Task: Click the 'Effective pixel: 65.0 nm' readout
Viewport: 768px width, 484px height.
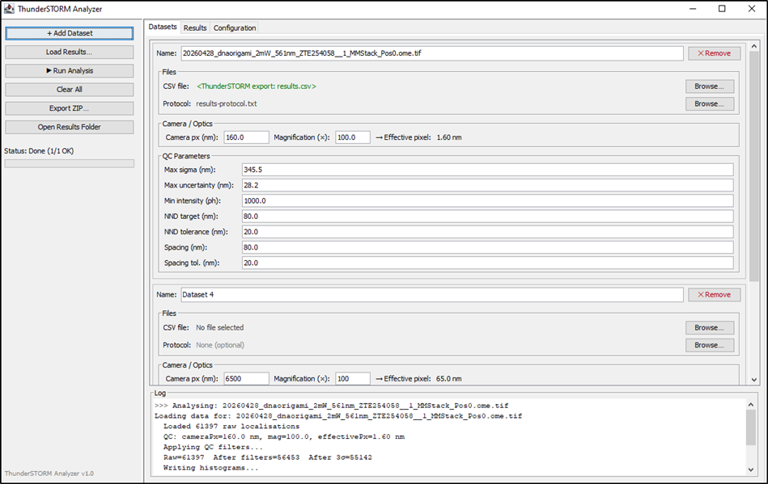Action: point(418,379)
